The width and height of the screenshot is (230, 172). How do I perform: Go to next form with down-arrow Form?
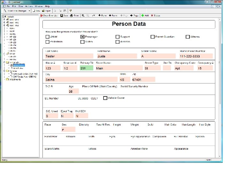click(x=102, y=15)
